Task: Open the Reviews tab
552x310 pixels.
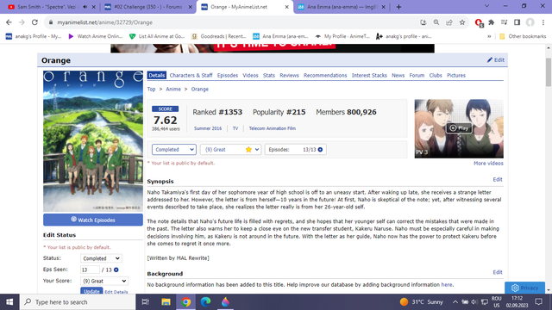Action: [x=290, y=75]
